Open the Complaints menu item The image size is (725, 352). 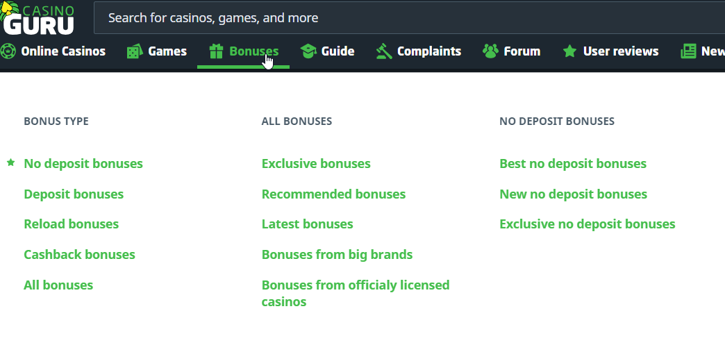point(428,51)
